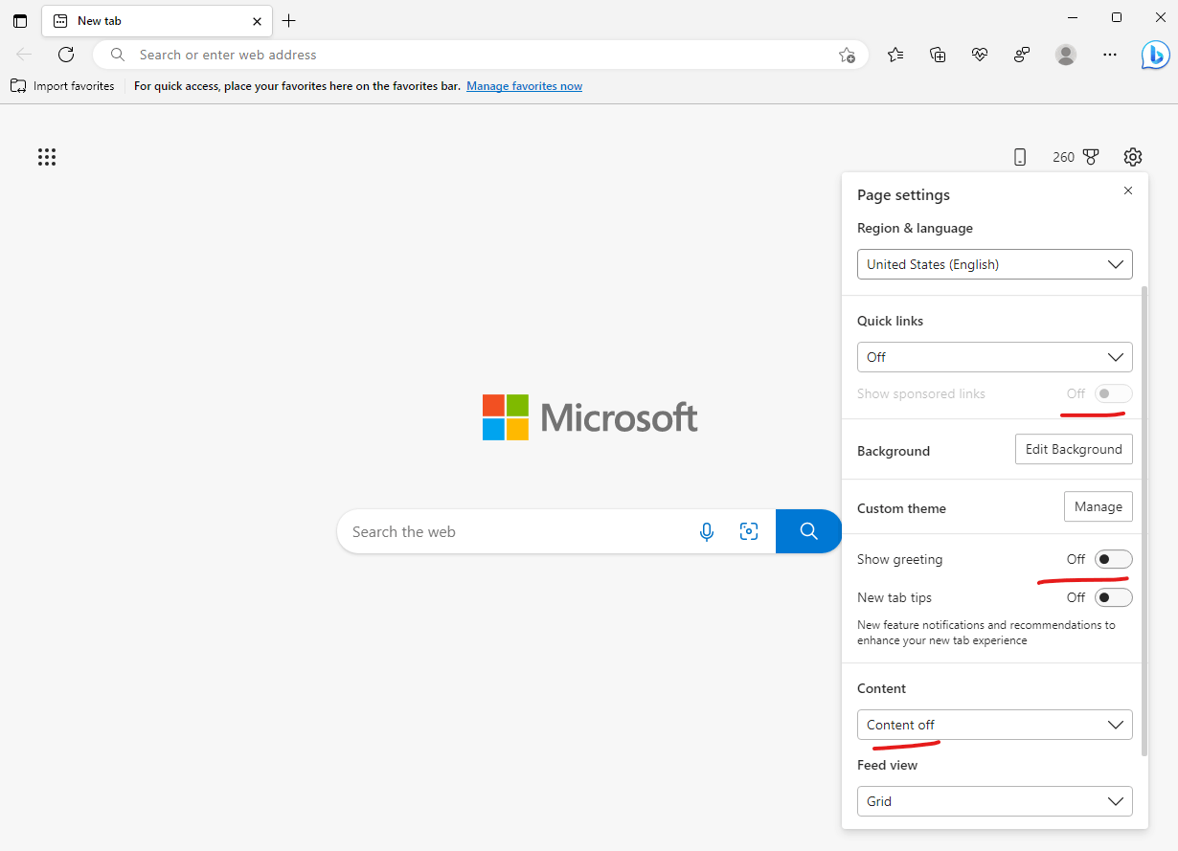Add this page to favorites star icon
Image resolution: width=1178 pixels, height=851 pixels.
click(847, 55)
